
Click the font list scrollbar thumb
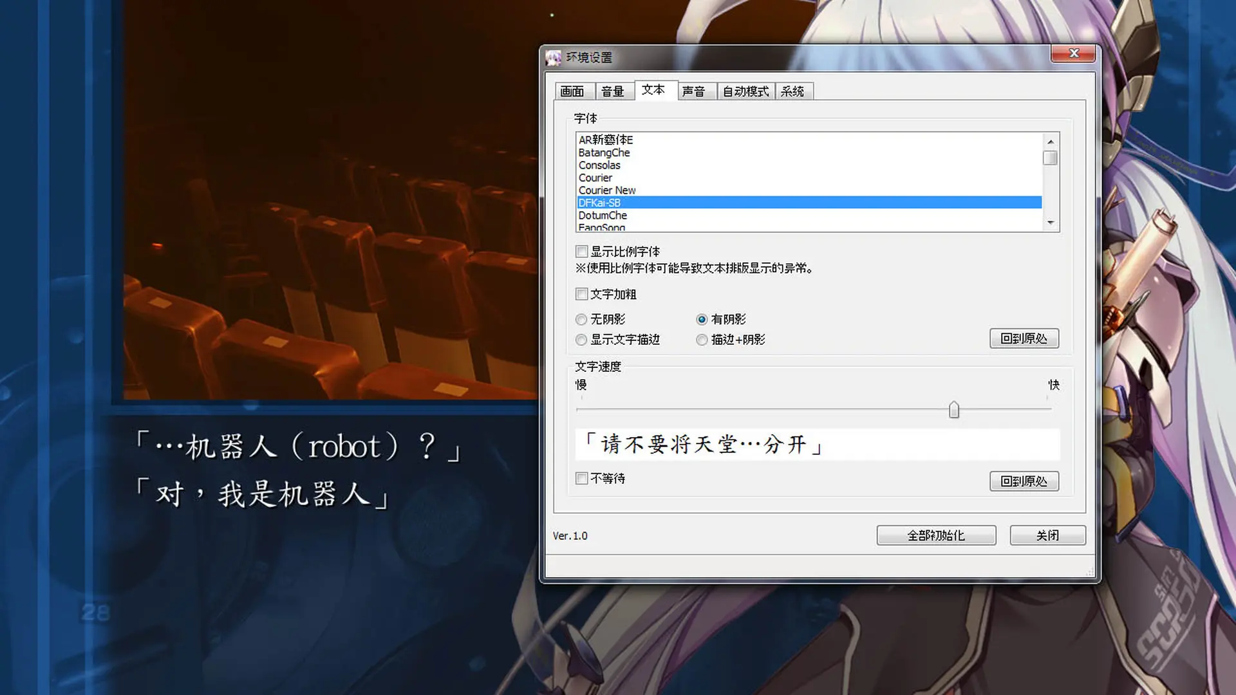(1050, 158)
